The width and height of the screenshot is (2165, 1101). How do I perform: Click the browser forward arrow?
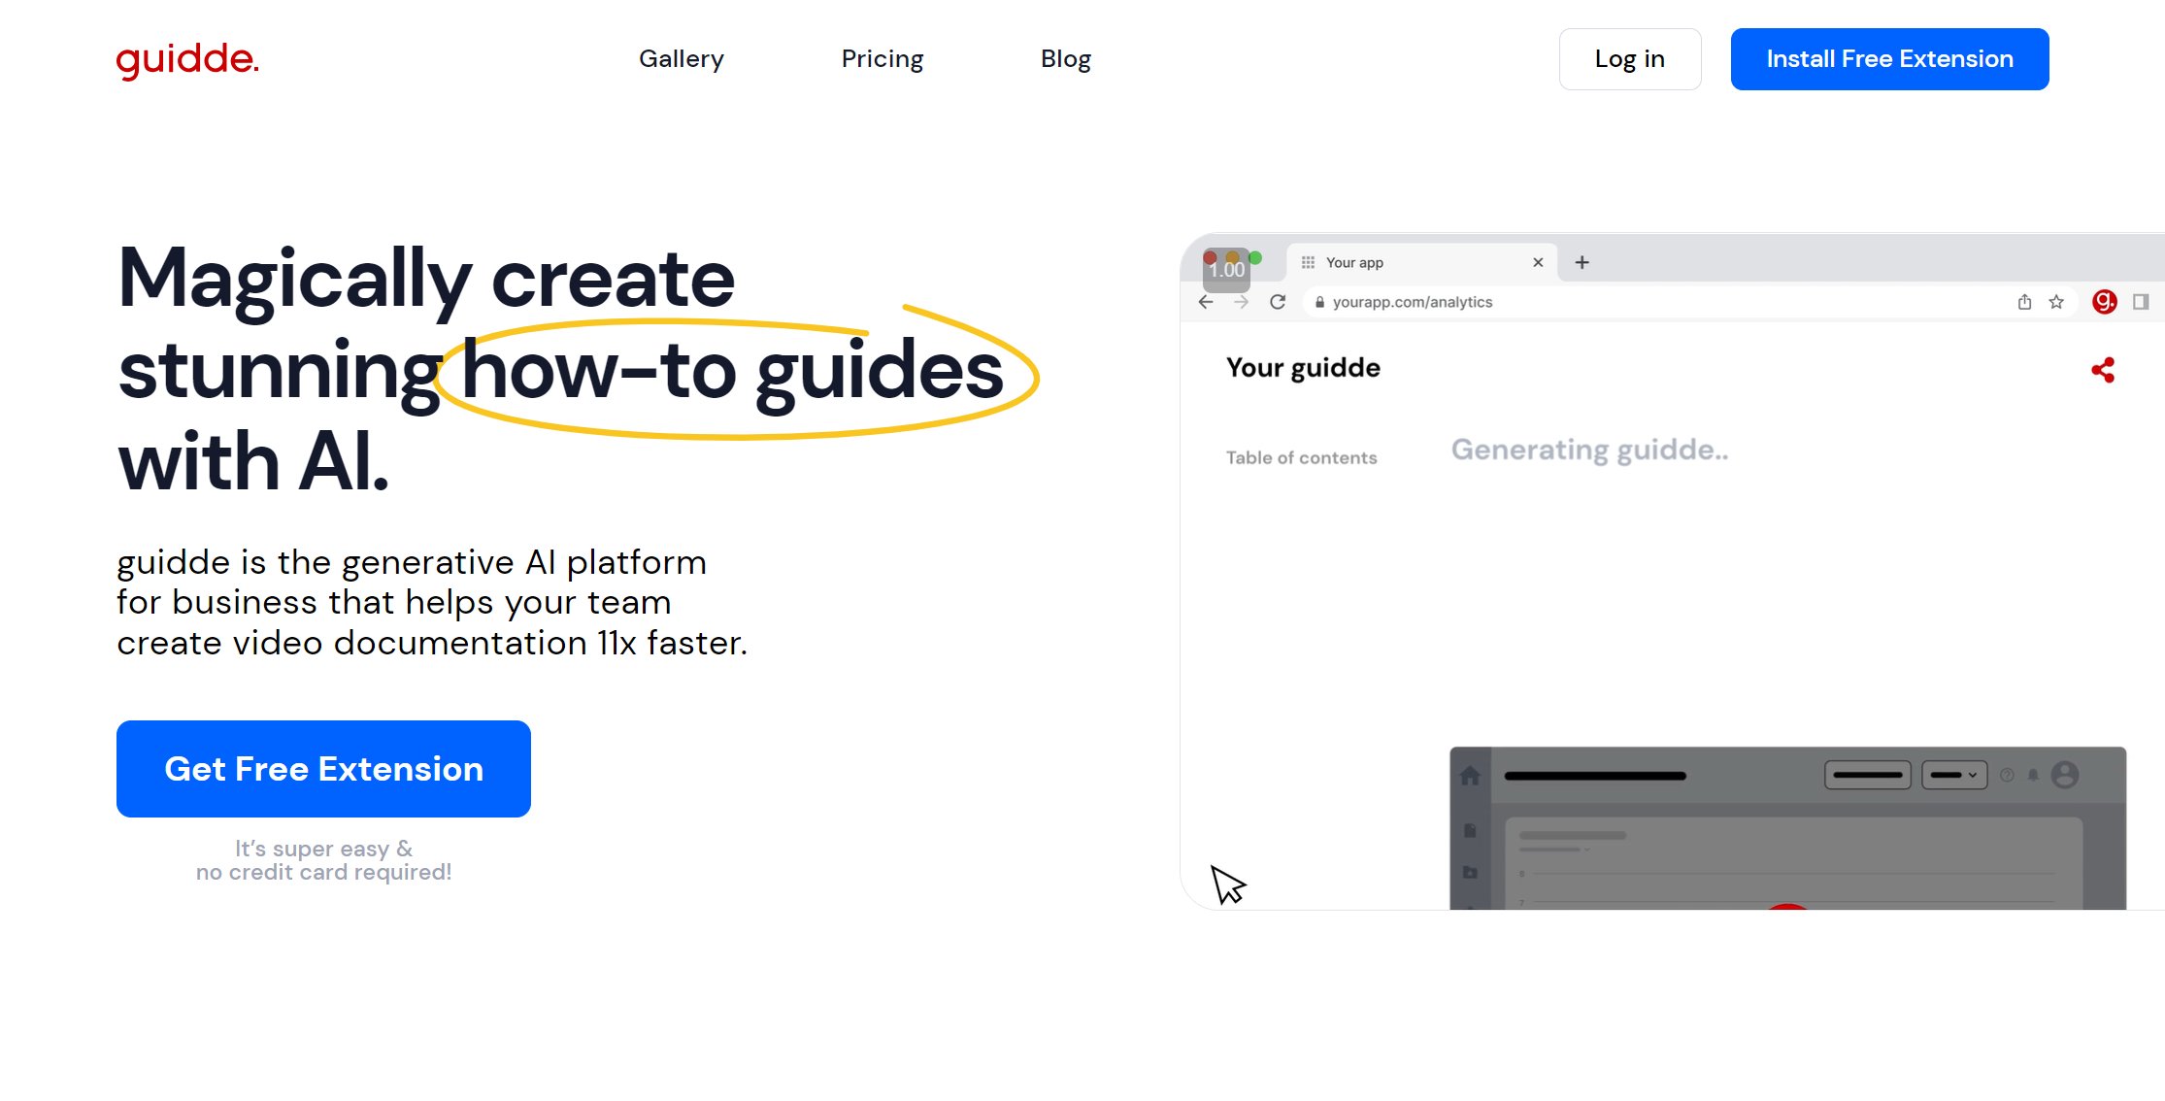tap(1242, 302)
